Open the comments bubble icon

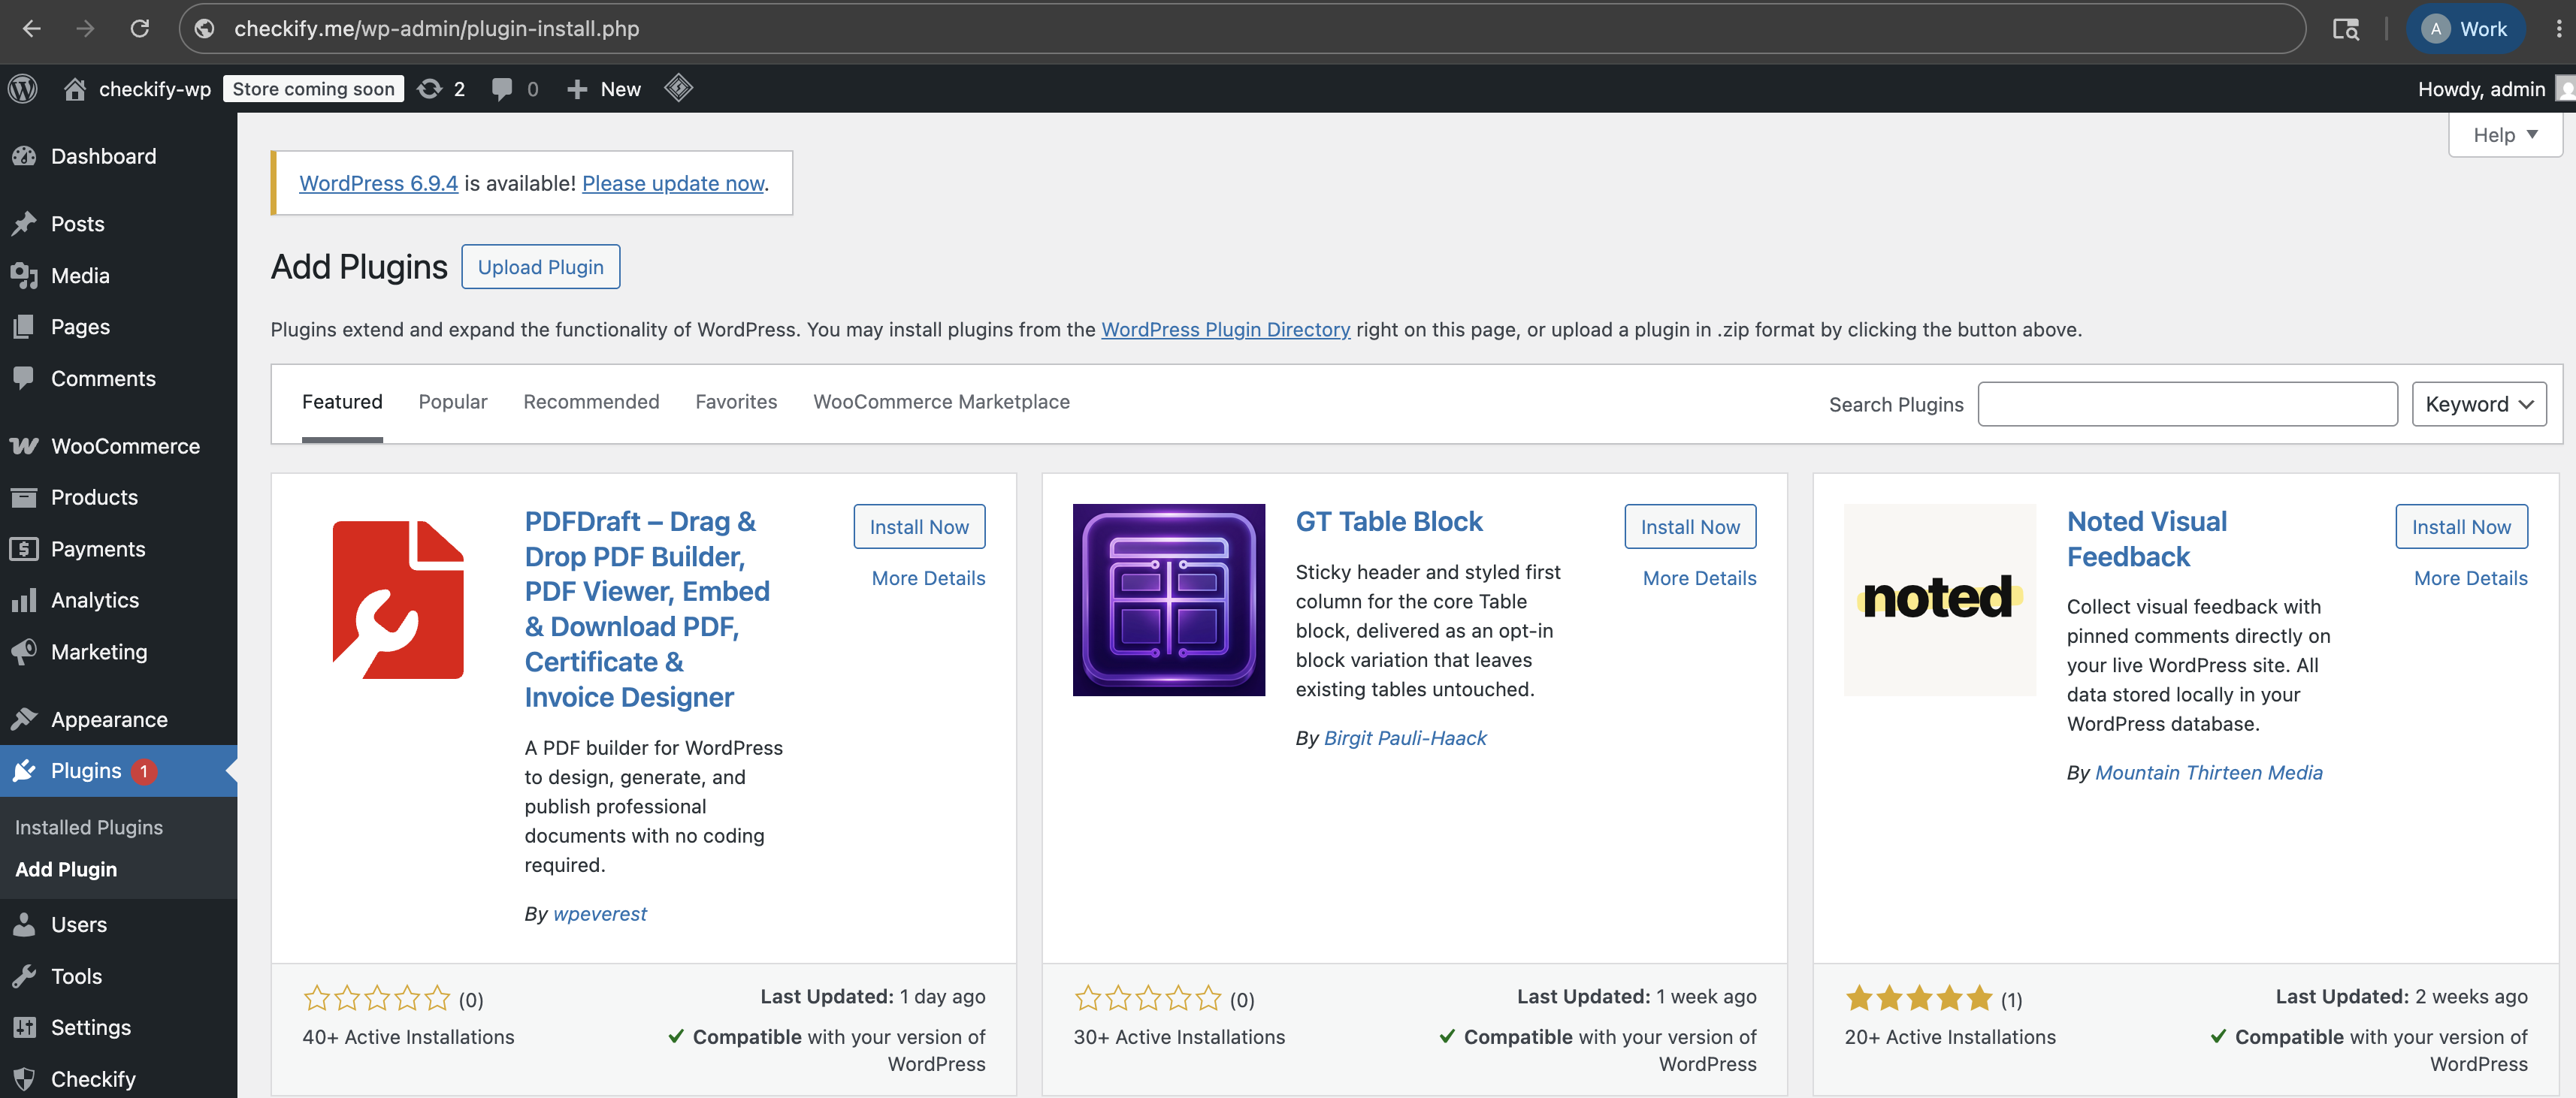click(502, 89)
